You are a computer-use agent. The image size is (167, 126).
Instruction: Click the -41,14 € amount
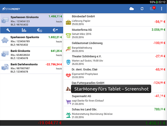(x=160, y=96)
